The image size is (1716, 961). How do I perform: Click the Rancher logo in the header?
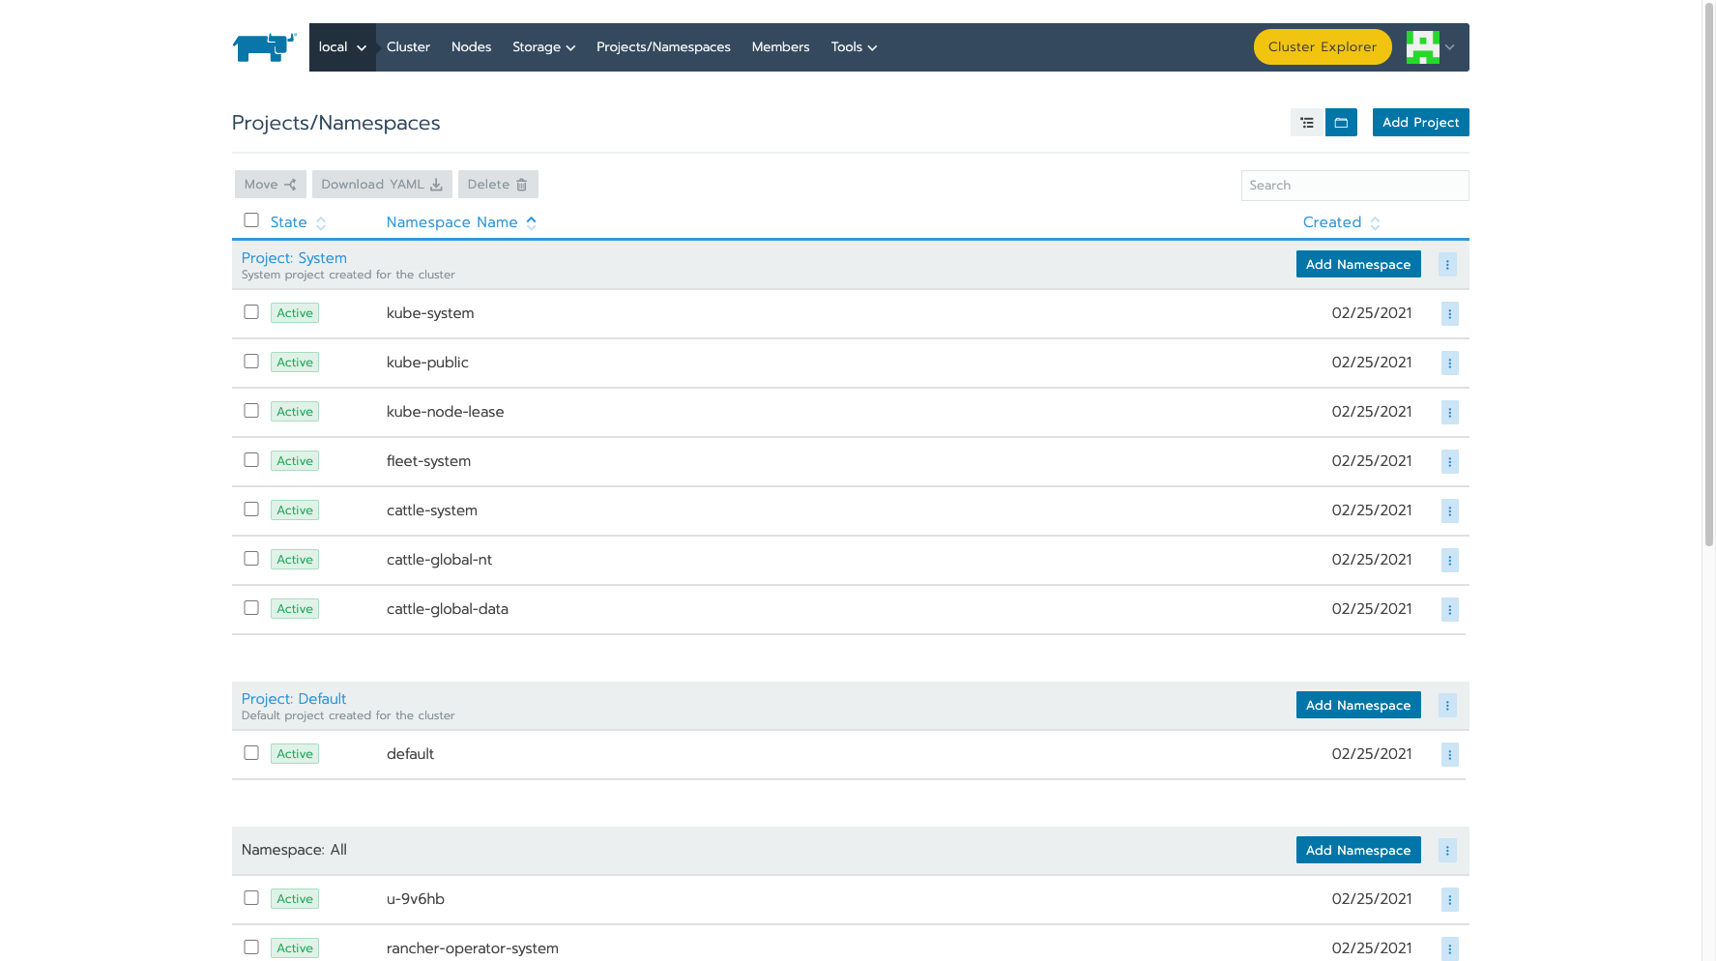tap(264, 45)
